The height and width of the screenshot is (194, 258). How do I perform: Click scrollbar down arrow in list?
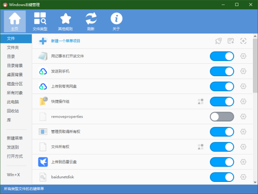(255, 182)
